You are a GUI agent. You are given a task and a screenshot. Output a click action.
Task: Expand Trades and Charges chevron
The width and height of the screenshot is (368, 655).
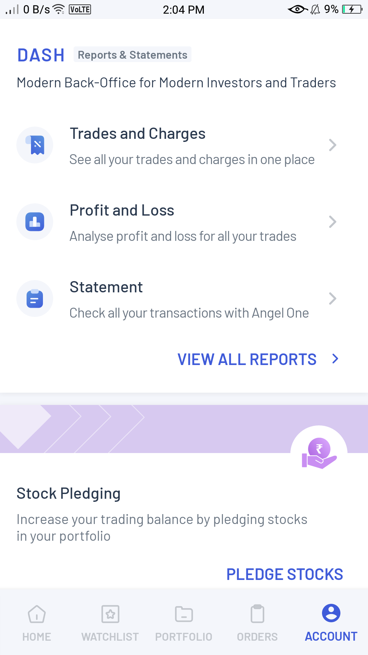pos(333,145)
